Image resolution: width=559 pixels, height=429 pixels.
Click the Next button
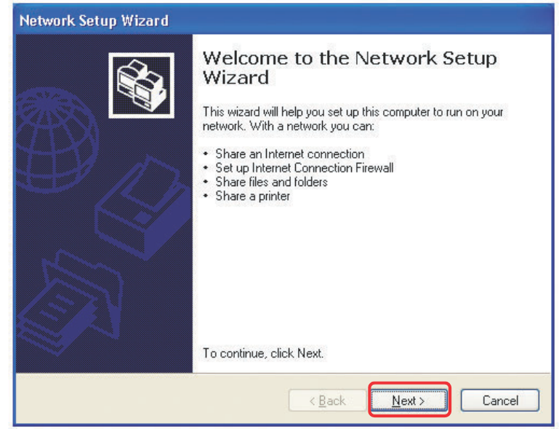coord(407,401)
